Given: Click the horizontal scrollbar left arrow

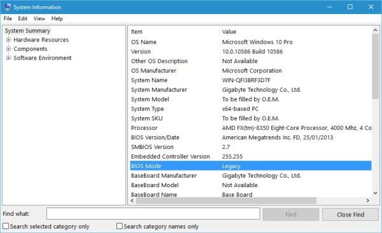Looking at the screenshot, I should tap(132, 201).
